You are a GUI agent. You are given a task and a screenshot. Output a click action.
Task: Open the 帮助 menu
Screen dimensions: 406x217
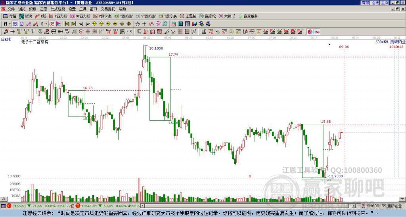122,9
